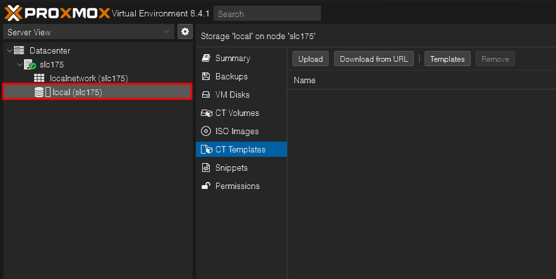
Task: Open the Templates button
Action: point(447,59)
